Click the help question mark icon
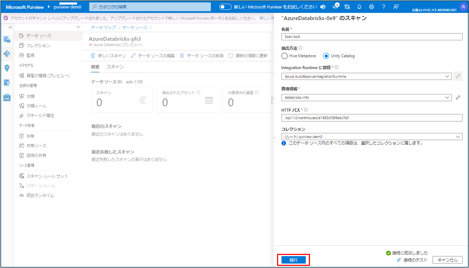469x268 pixels. pyautogui.click(x=383, y=7)
